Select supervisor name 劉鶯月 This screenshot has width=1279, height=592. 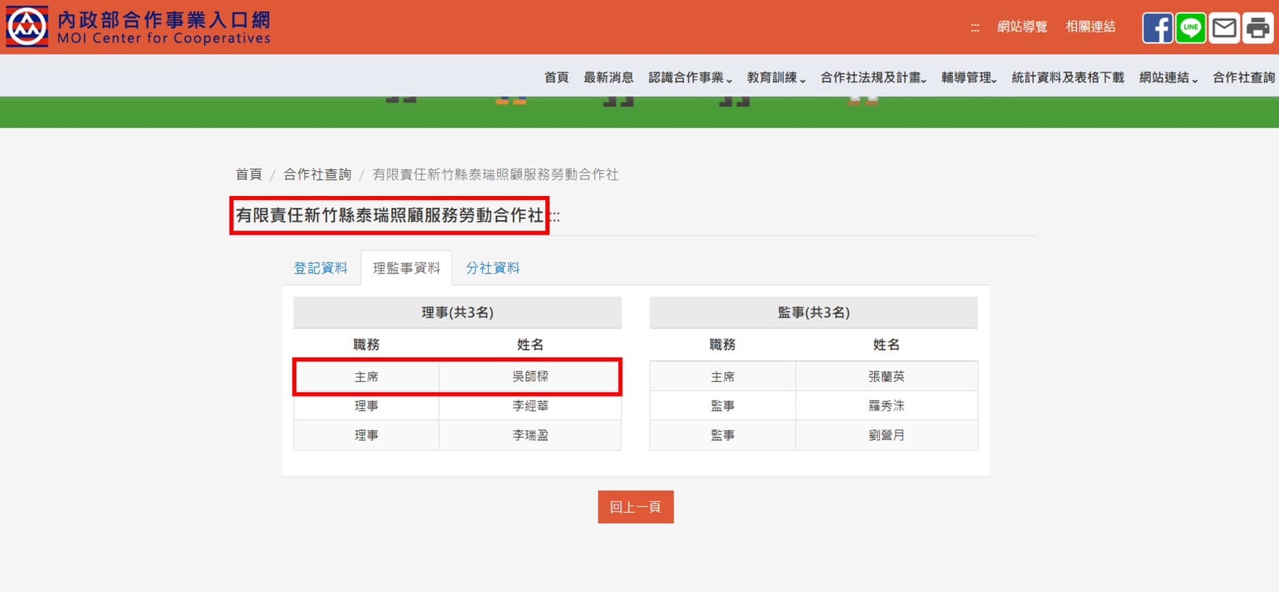pos(886,435)
